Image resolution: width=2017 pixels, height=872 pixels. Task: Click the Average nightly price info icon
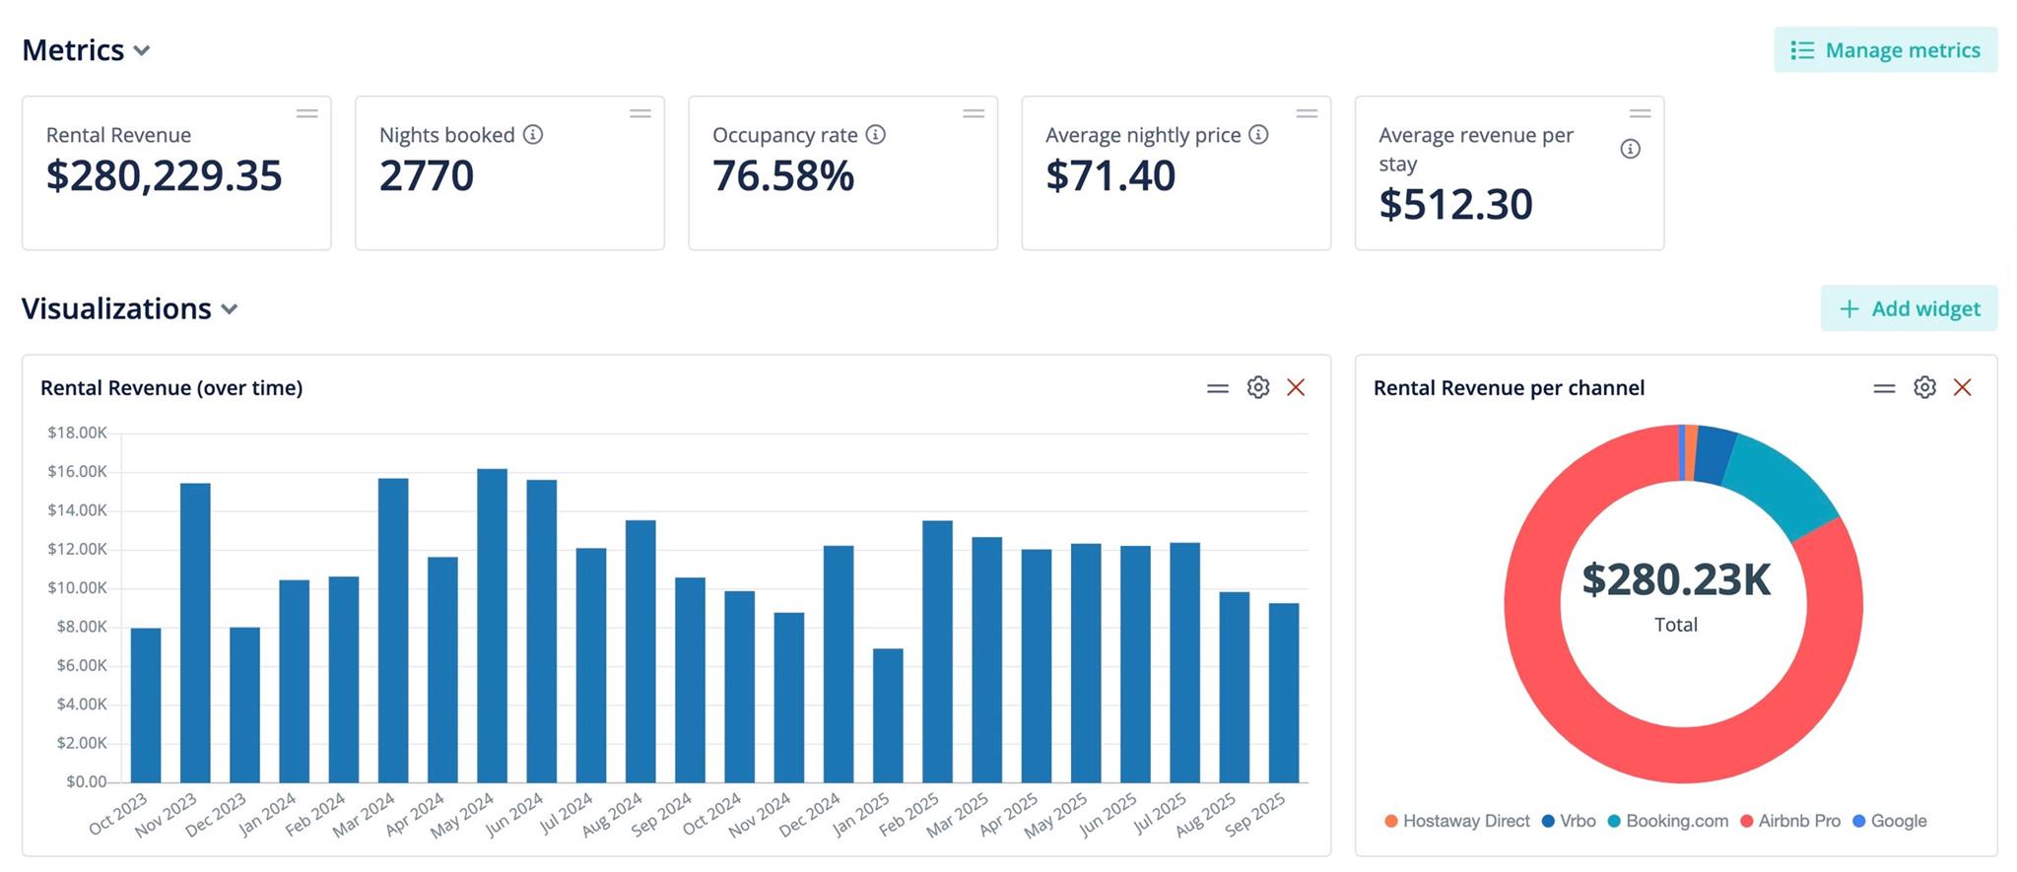coord(1258,135)
